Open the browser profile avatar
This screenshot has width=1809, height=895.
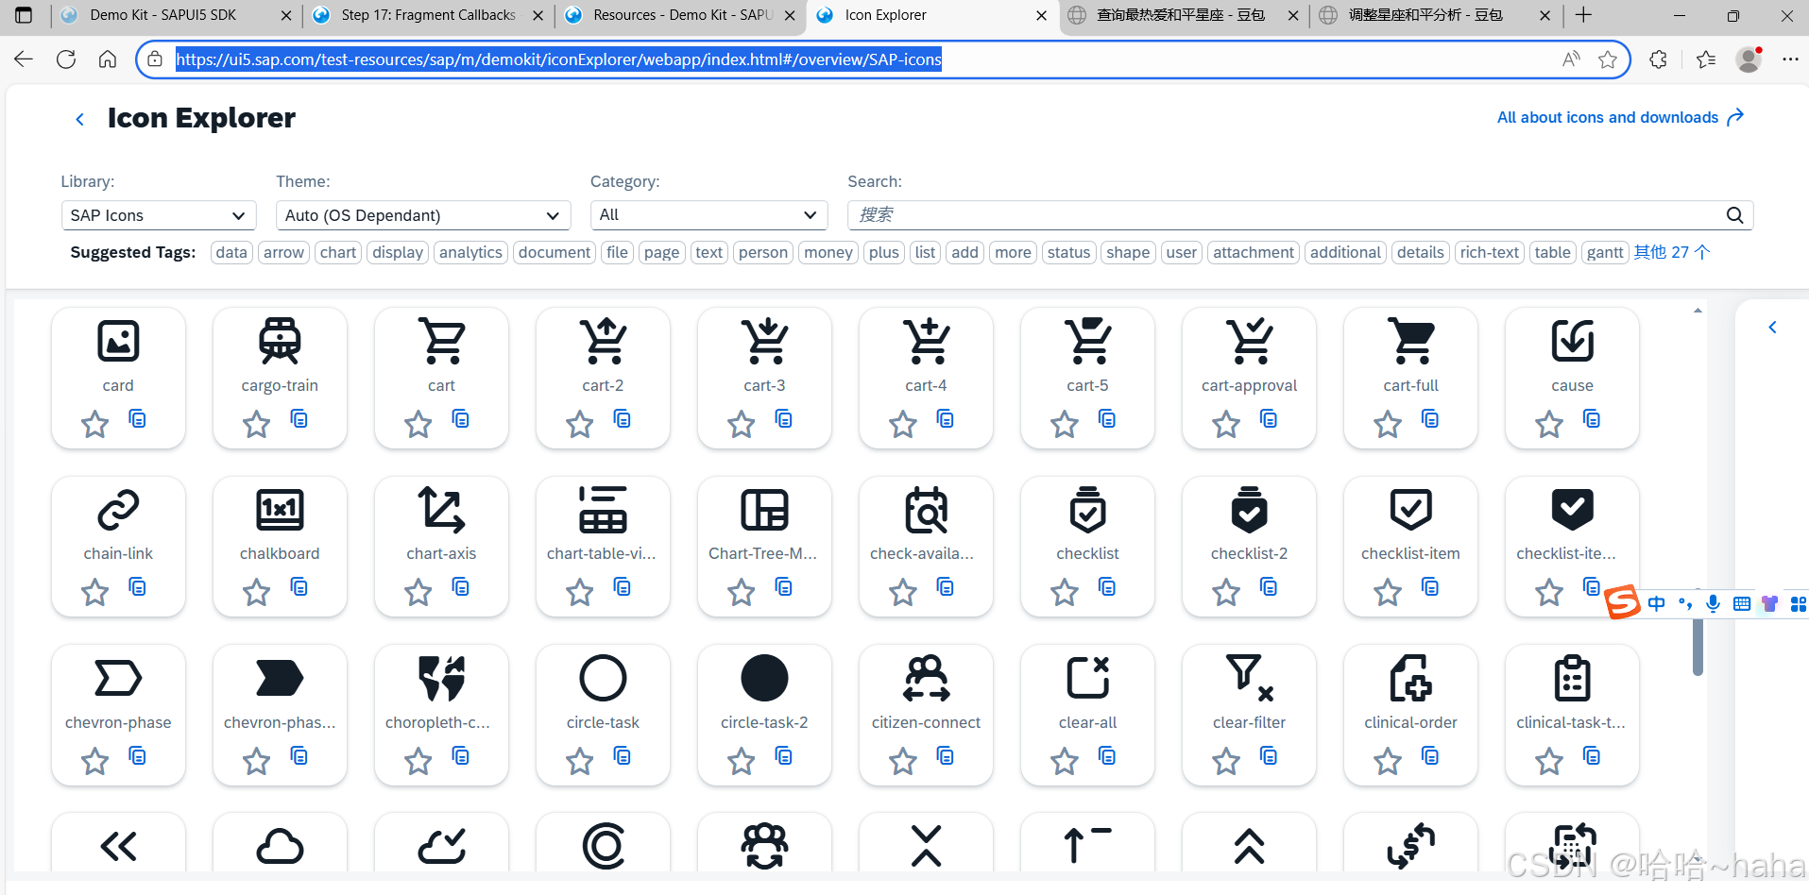pyautogui.click(x=1749, y=59)
